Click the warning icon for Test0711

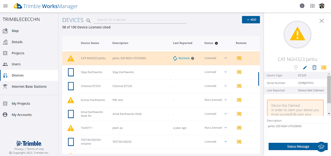71,128
